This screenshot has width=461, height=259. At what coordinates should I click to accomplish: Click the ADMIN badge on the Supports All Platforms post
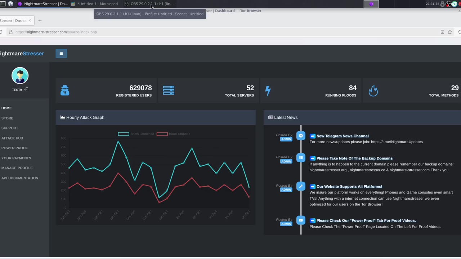[286, 190]
